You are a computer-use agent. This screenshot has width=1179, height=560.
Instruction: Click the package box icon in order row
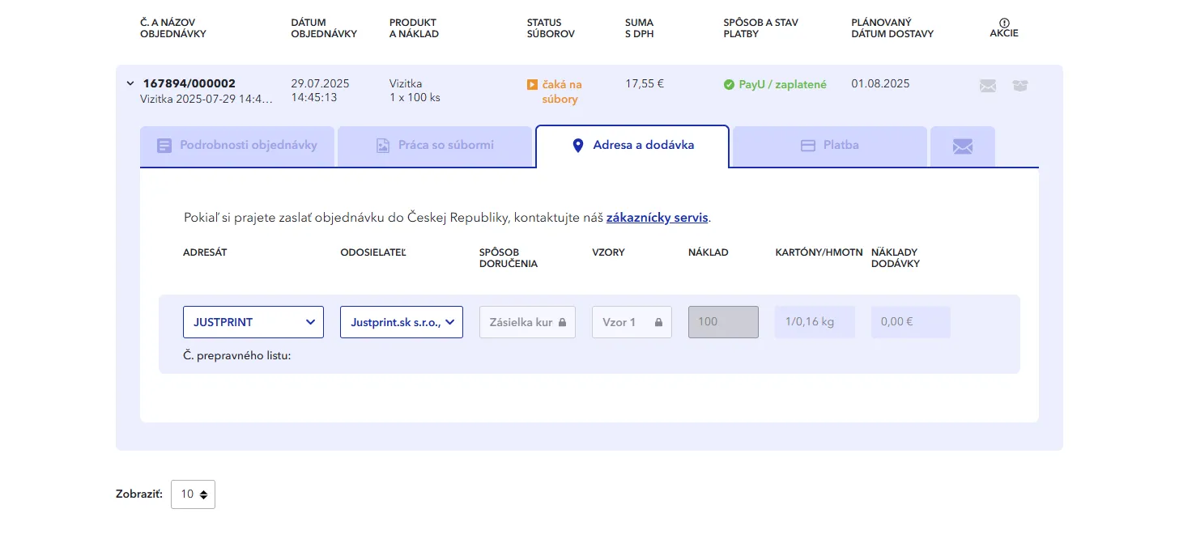point(1019,86)
